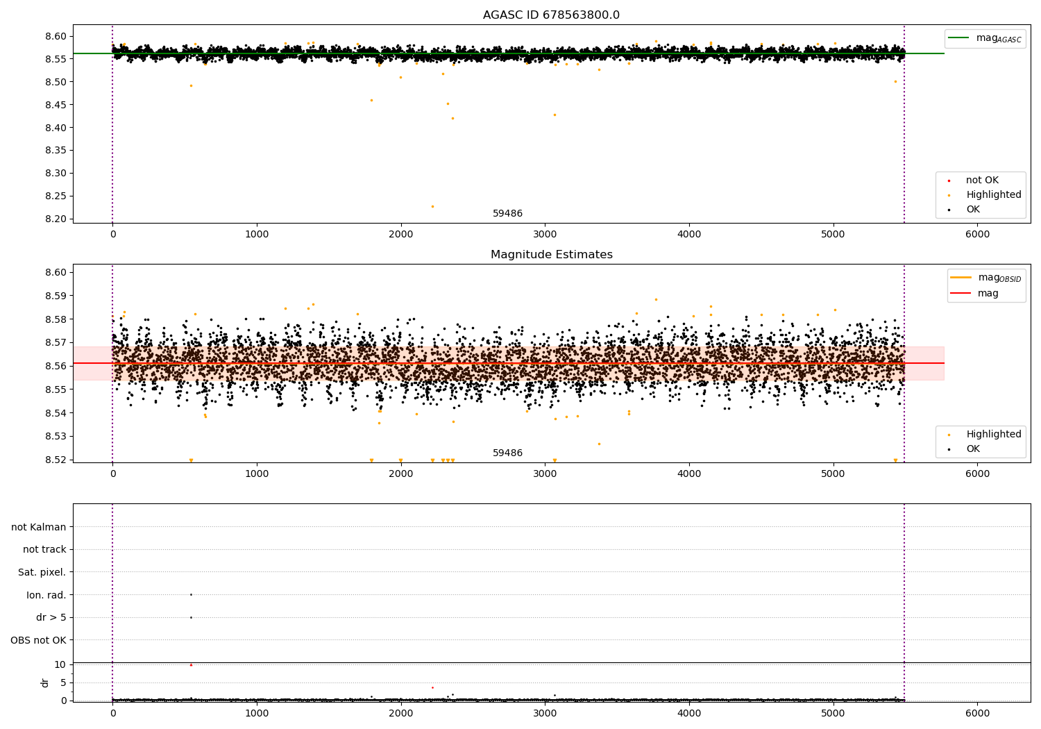
Task: Click the 'not OK' red legend marker
Action: pyautogui.click(x=949, y=181)
